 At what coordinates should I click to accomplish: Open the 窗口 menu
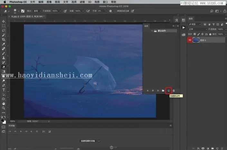[105, 2]
